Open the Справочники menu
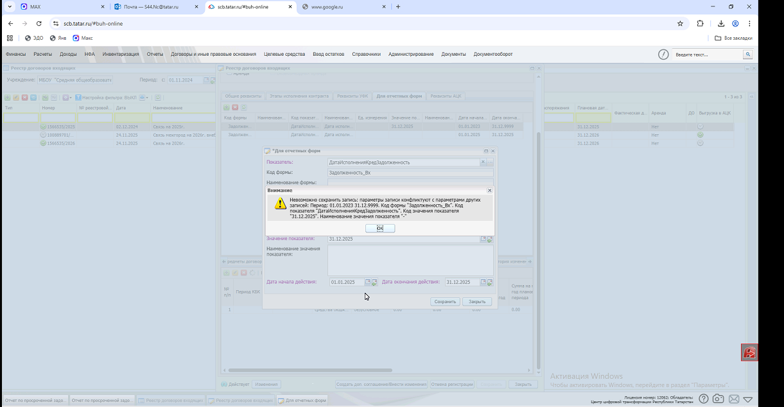Screen dimensions: 784x407 click(x=366, y=54)
